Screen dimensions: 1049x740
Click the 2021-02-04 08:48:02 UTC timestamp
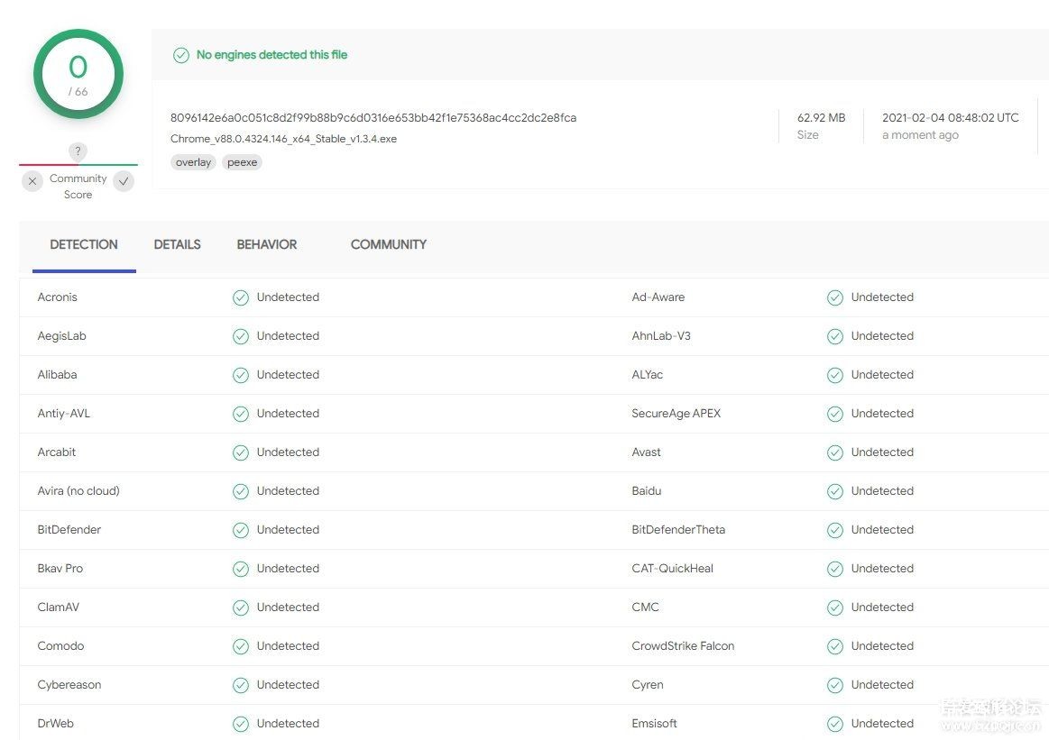[950, 118]
